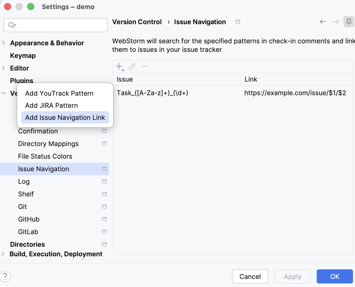
Task: Click the Link column header
Action: click(297, 79)
